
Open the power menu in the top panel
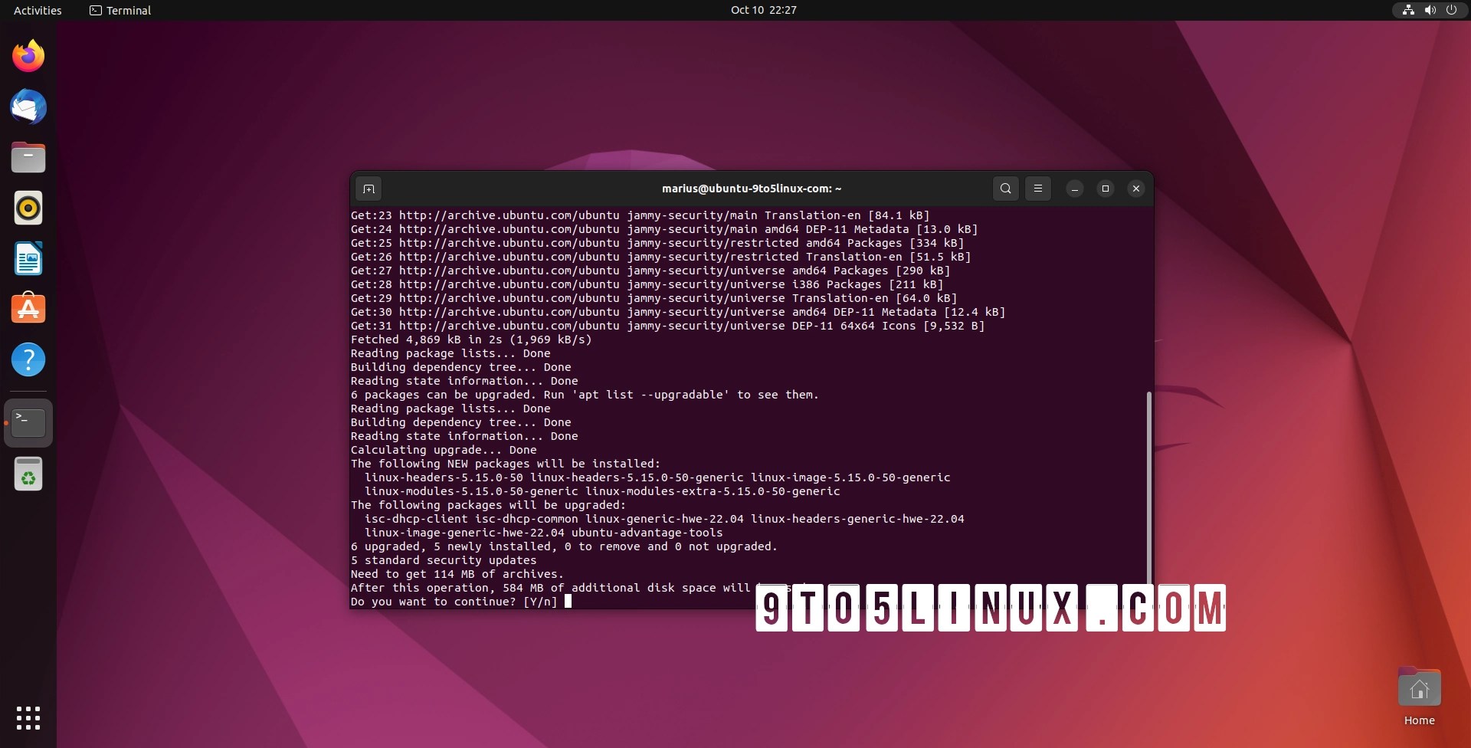tap(1452, 10)
